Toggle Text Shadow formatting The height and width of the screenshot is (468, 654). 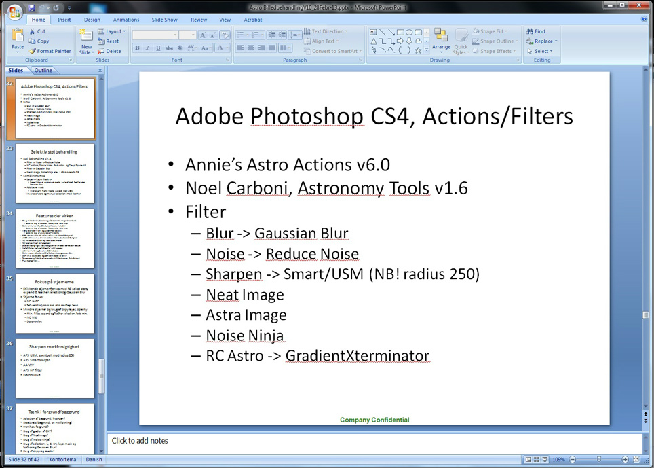click(180, 48)
